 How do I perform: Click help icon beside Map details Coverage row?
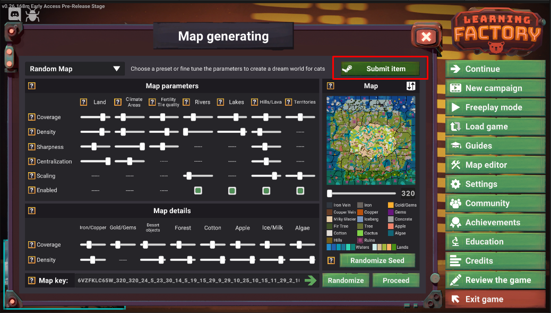tap(32, 245)
